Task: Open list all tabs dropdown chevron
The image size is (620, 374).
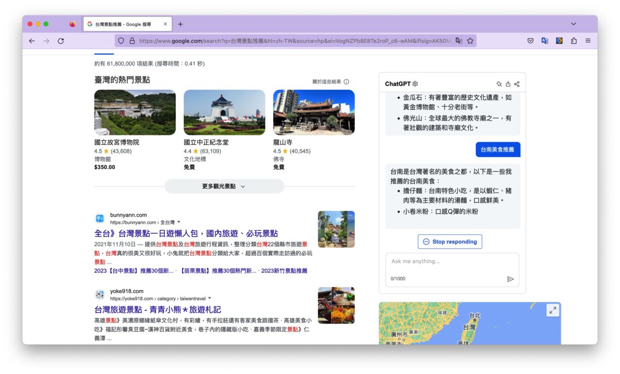Action: coord(574,24)
